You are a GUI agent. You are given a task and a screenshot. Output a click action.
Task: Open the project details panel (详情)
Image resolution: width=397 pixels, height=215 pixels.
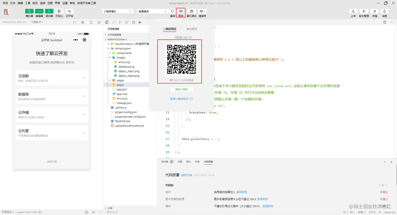(374, 11)
